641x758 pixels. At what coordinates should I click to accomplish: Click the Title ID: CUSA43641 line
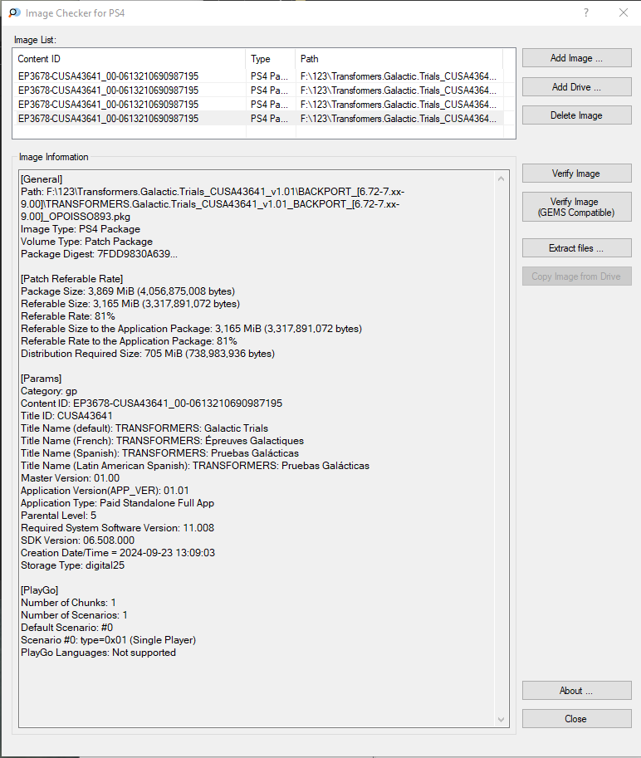click(66, 416)
